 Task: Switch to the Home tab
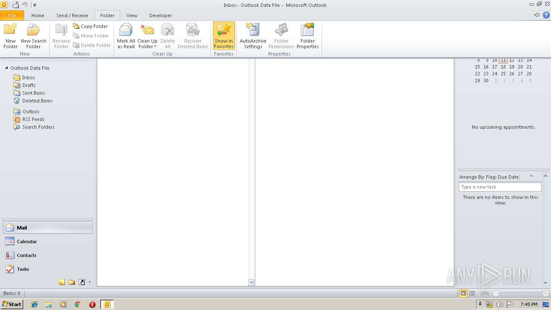pos(38,15)
